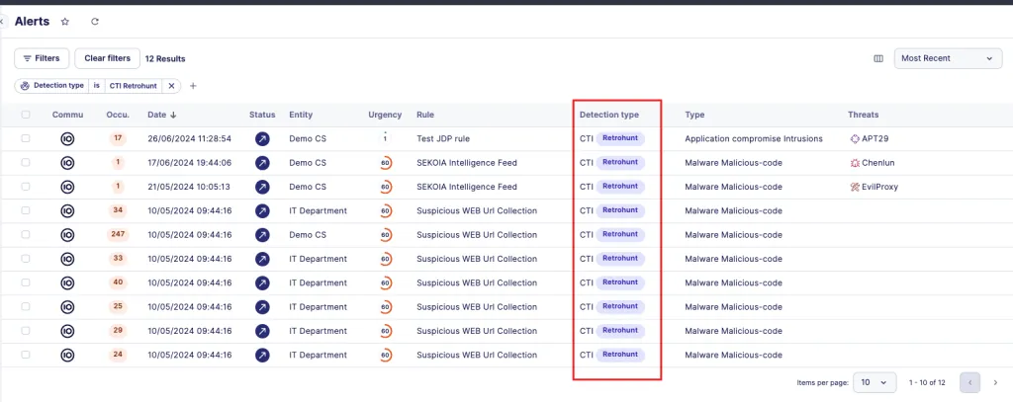The width and height of the screenshot is (1013, 402).
Task: Click the Detection type filter chip label
Action: point(52,86)
